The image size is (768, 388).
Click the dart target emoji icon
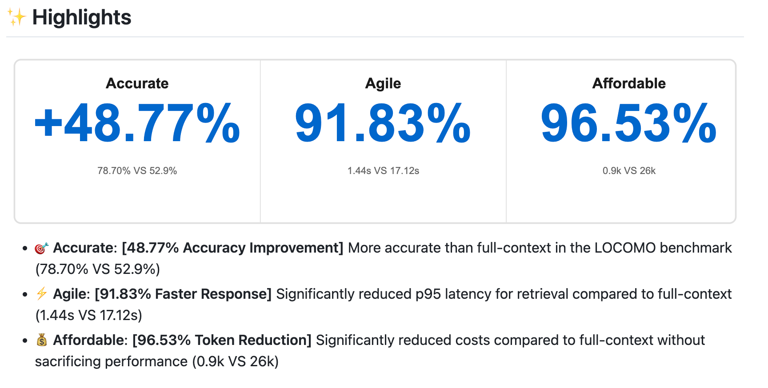[41, 248]
